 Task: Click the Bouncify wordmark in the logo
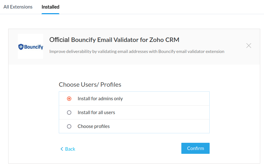pyautogui.click(x=34, y=47)
